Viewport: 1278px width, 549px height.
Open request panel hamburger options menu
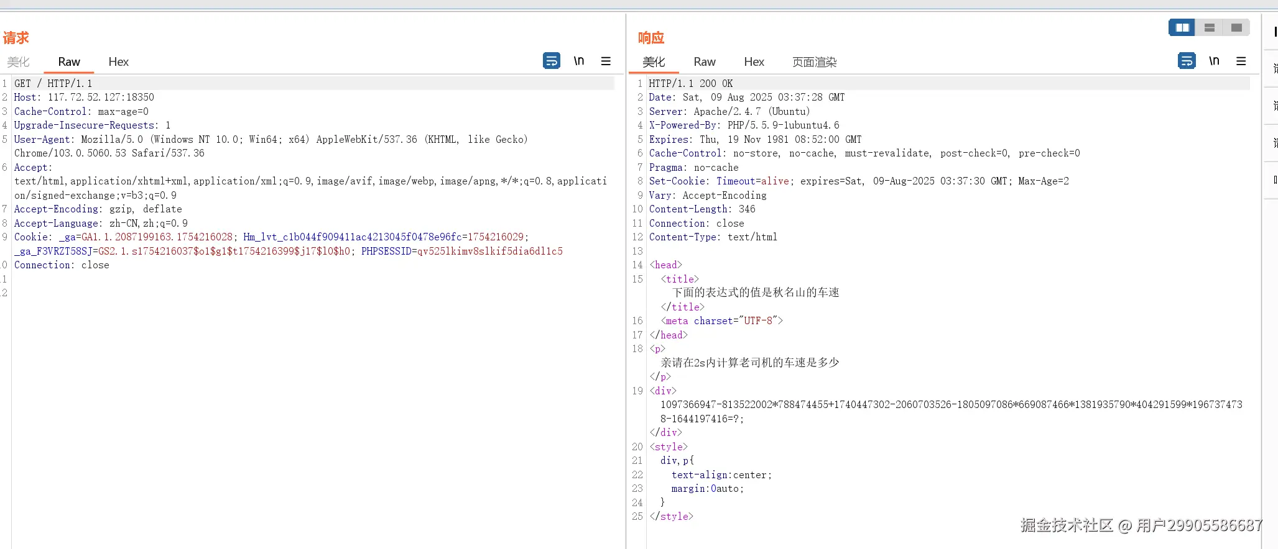(606, 61)
